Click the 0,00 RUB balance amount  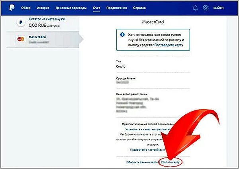[37, 25]
